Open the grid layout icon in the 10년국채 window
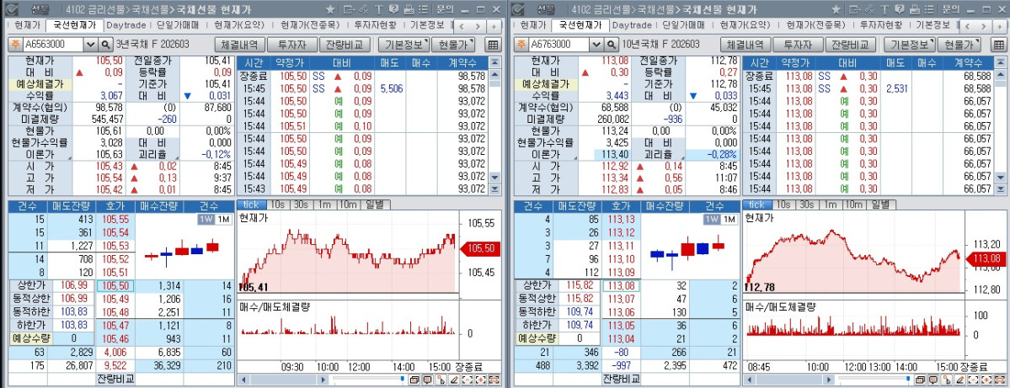Screen dimensions: 1010x388 pyautogui.click(x=998, y=45)
